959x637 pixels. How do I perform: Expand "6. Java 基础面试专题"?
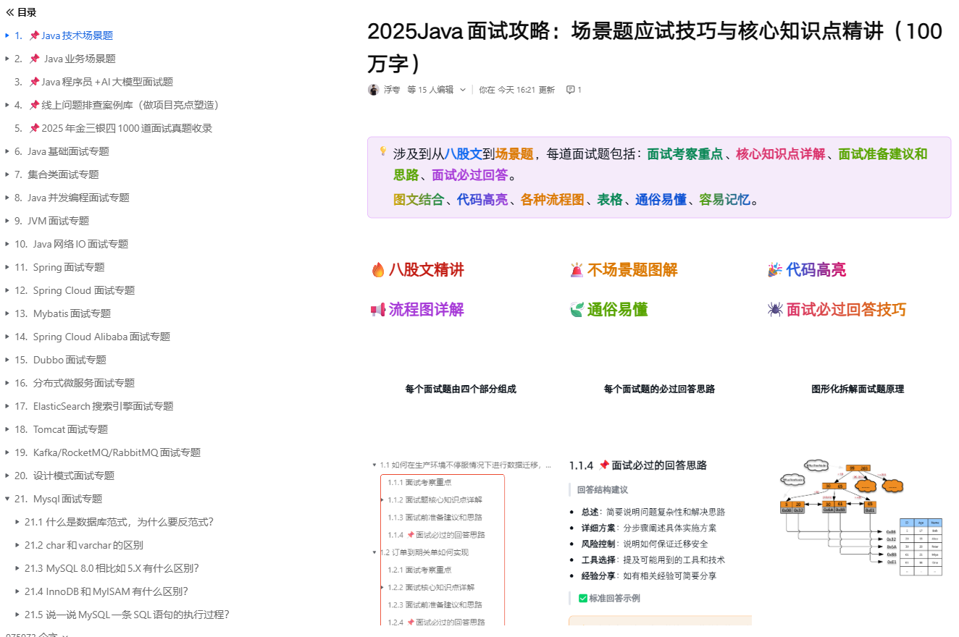(x=8, y=151)
